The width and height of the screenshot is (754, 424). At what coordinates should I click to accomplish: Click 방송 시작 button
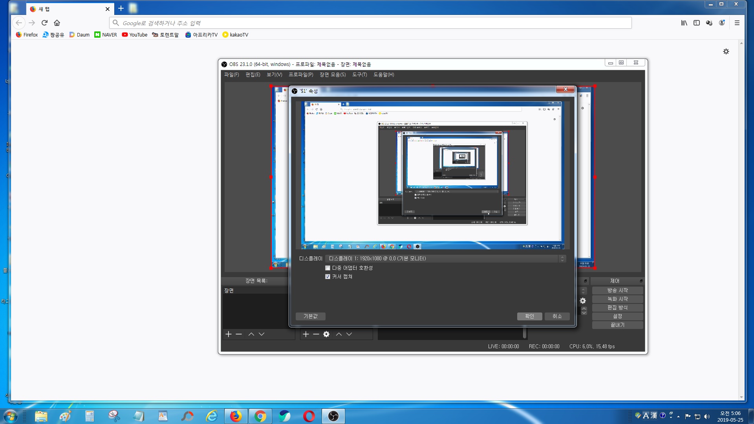[x=617, y=291]
